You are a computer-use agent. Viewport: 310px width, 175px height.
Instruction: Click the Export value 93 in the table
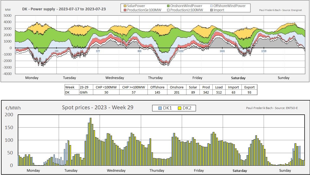click(249, 92)
